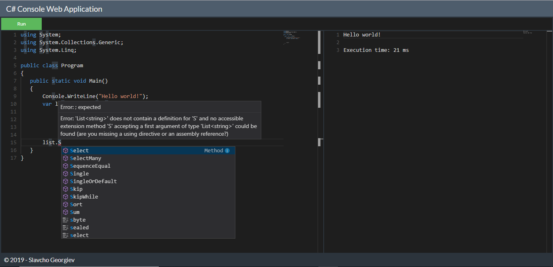
Task: Click line number 5 in editor gutter
Action: [15, 66]
